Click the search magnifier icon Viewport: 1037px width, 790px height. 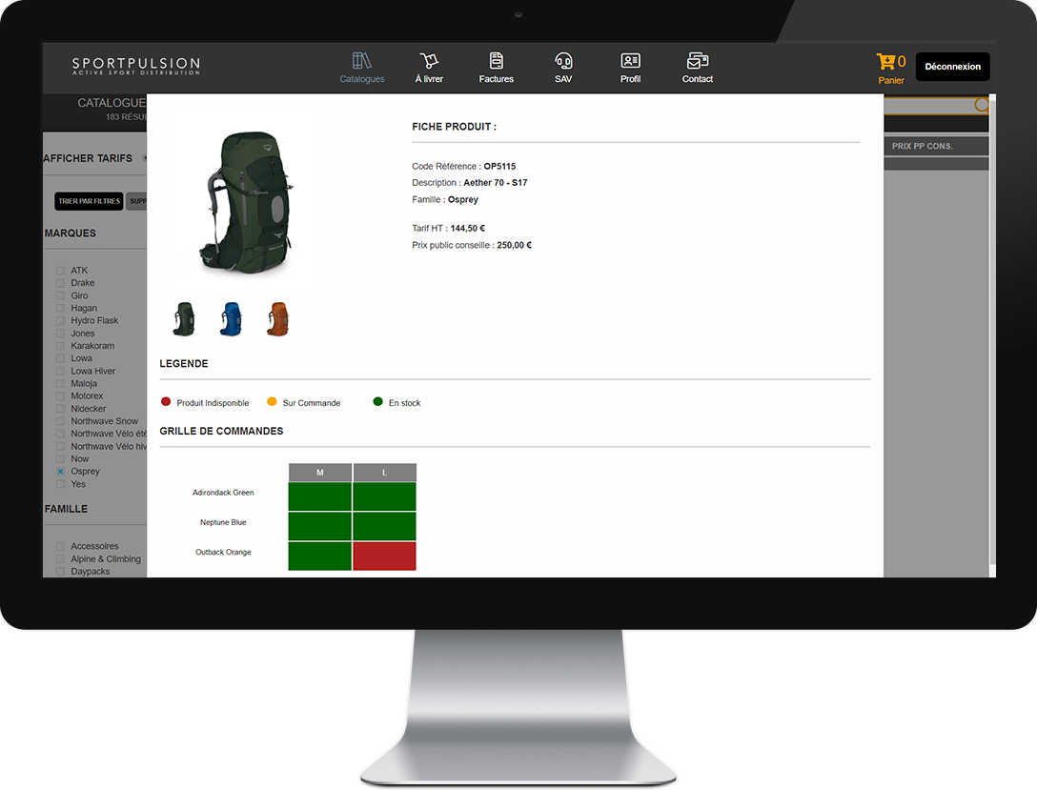pyautogui.click(x=982, y=105)
